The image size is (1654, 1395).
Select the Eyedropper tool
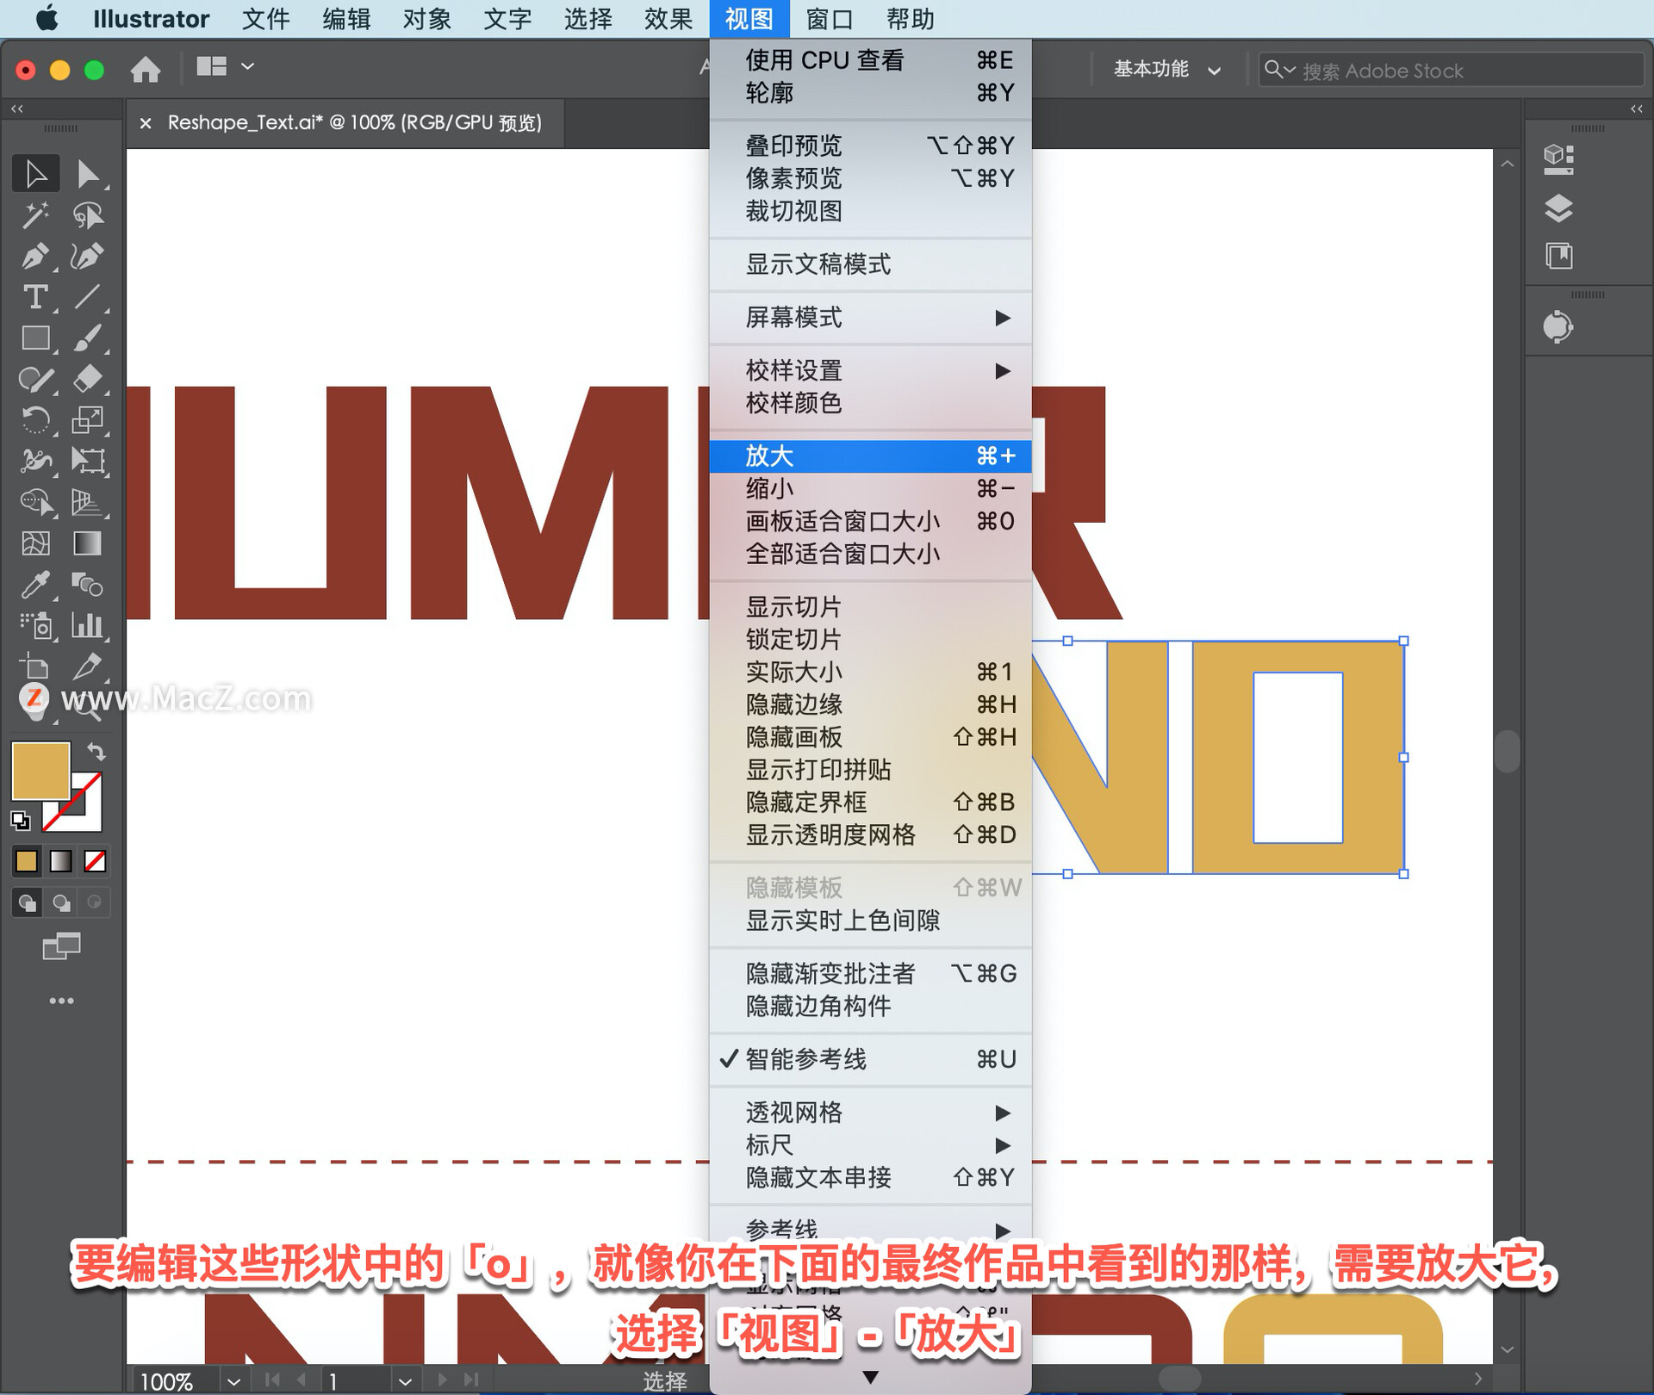pyautogui.click(x=34, y=586)
